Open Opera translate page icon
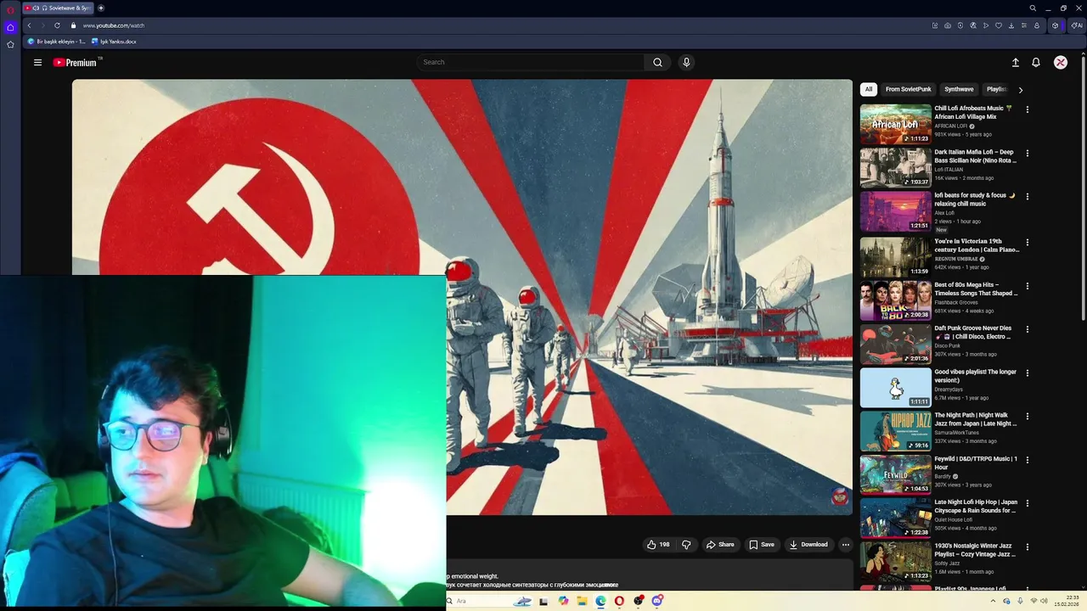This screenshot has height=611, width=1087. (x=973, y=25)
